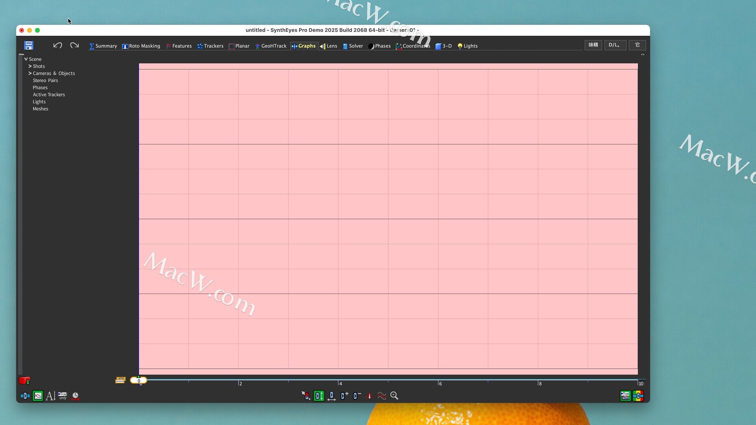Open the Planar room tab
This screenshot has height=425, width=756.
(239, 46)
